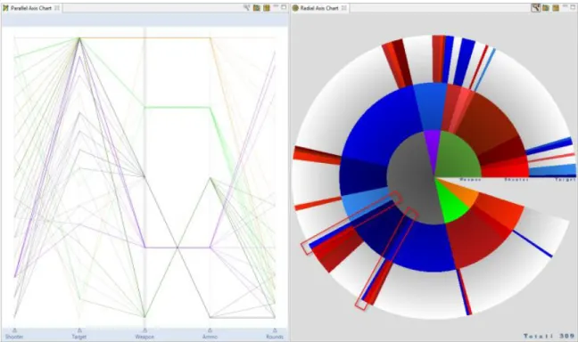The image size is (578, 342).
Task: Click highlighted tool icon in Radial Axis Chart toolbar
Action: tap(535, 7)
